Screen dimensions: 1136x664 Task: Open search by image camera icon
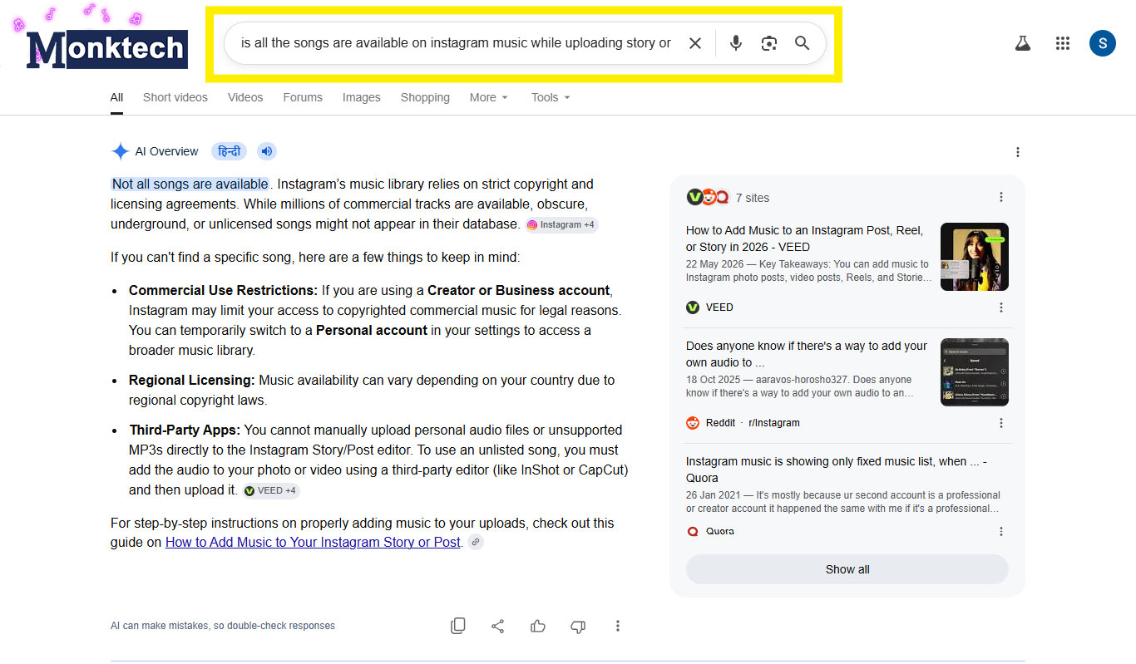coord(769,43)
